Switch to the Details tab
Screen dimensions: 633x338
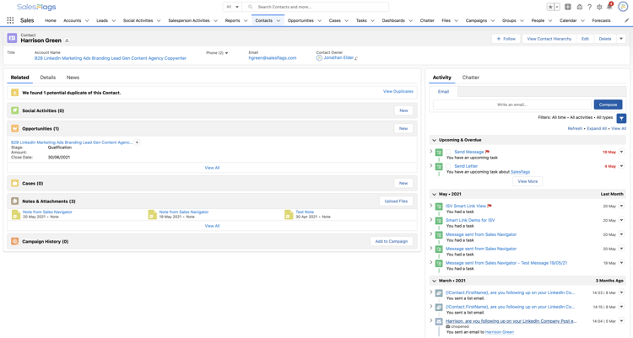point(47,78)
